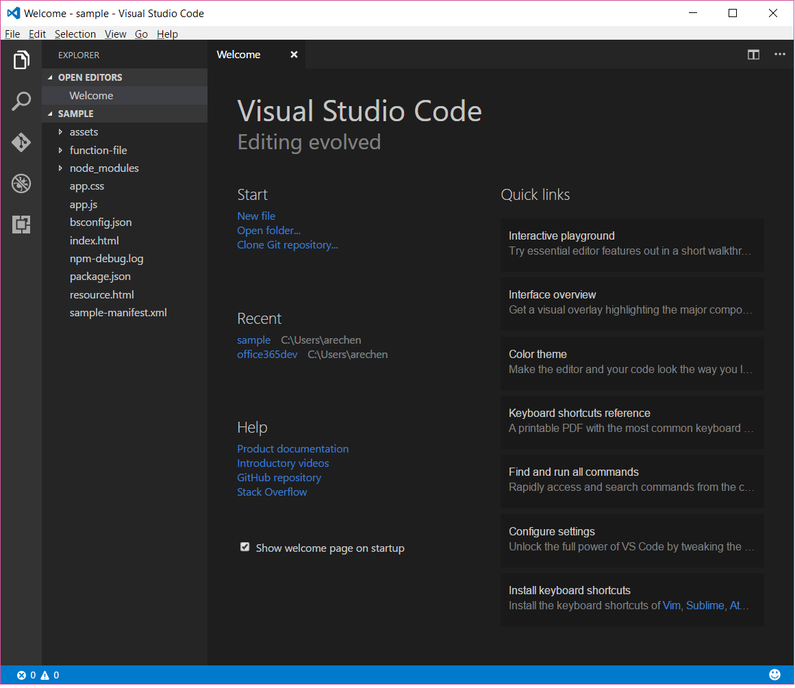The image size is (795, 688).
Task: Open the Selection menu
Action: (x=75, y=34)
